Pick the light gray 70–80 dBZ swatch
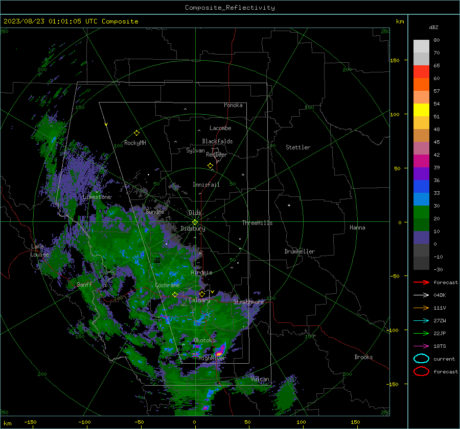The image size is (460, 429). [421, 46]
